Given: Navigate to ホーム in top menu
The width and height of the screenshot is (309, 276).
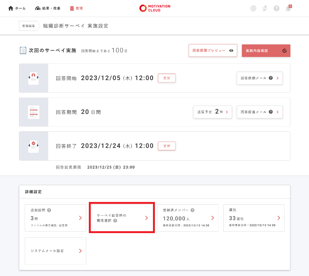Looking at the screenshot, I should click(17, 8).
